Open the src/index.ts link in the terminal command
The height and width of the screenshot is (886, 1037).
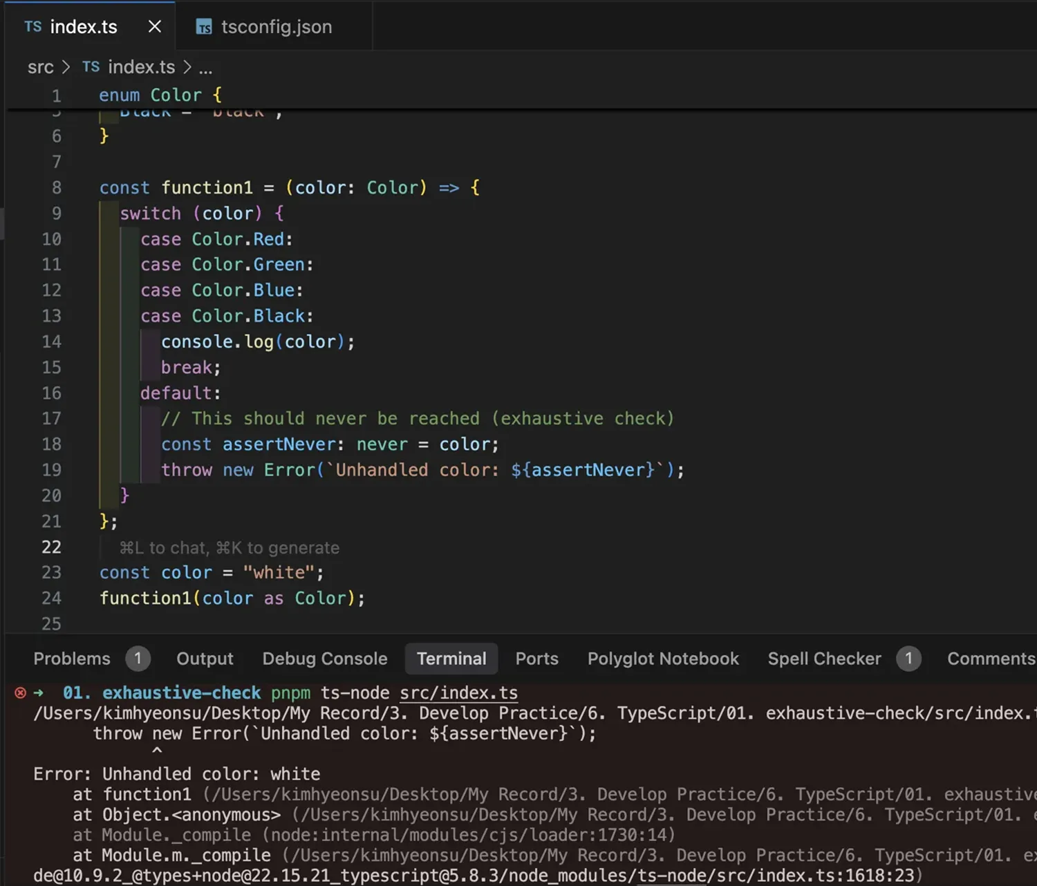(x=459, y=693)
